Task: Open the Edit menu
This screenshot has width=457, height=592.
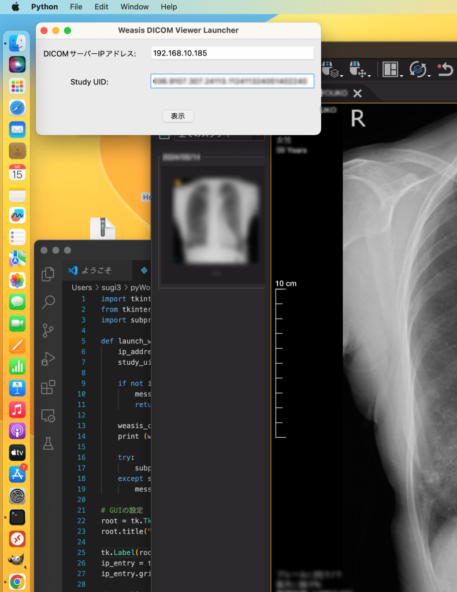Action: (101, 7)
